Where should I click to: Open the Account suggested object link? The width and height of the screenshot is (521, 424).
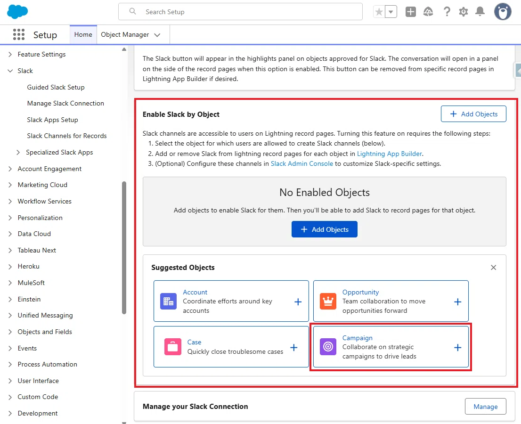tap(195, 292)
